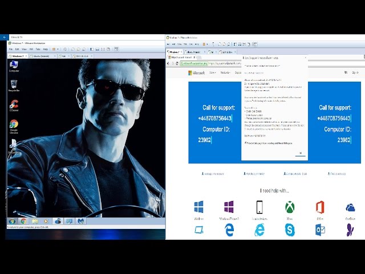Open the View menu in left VMware window
The image size is (365, 274).
pyautogui.click(x=24, y=49)
